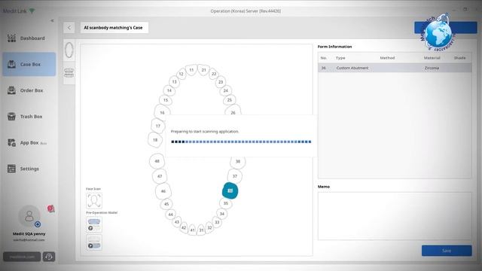Select tooth 43 on the chart
This screenshot has height=271, width=482.
pos(177,222)
